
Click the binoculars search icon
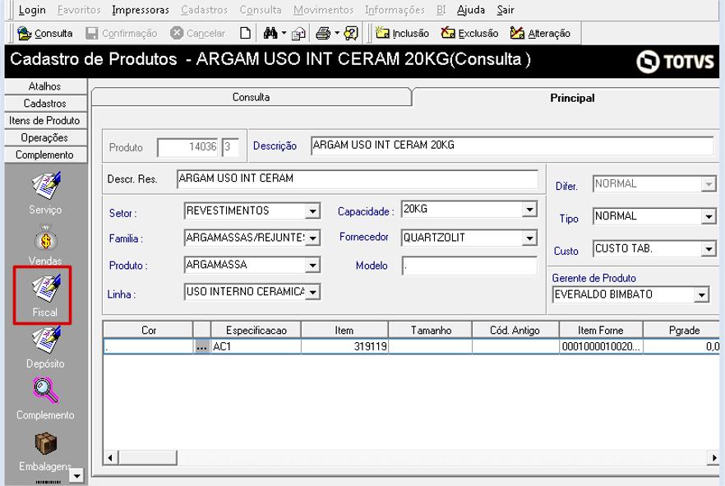(x=270, y=33)
